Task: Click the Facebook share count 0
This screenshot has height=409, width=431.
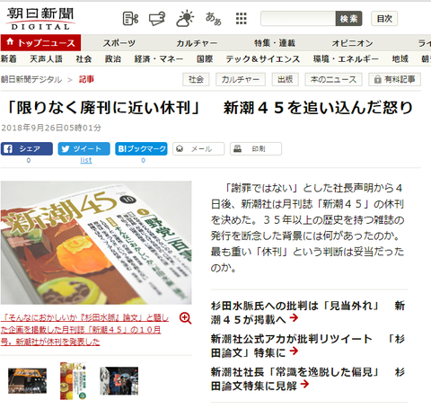Action: coord(29,160)
